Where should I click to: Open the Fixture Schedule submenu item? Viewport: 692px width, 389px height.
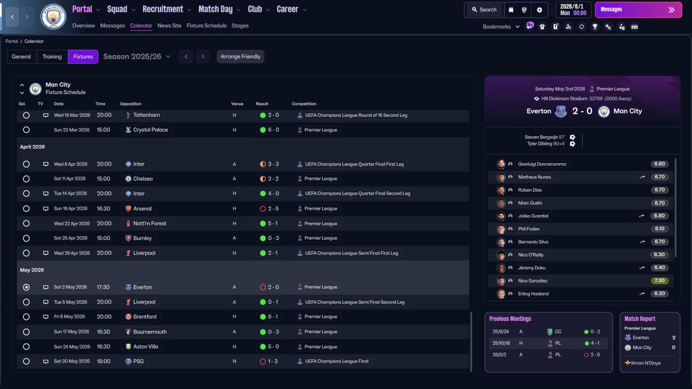(207, 26)
